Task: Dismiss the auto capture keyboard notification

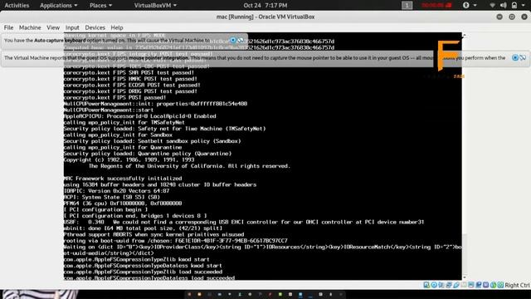Action: [x=233, y=41]
